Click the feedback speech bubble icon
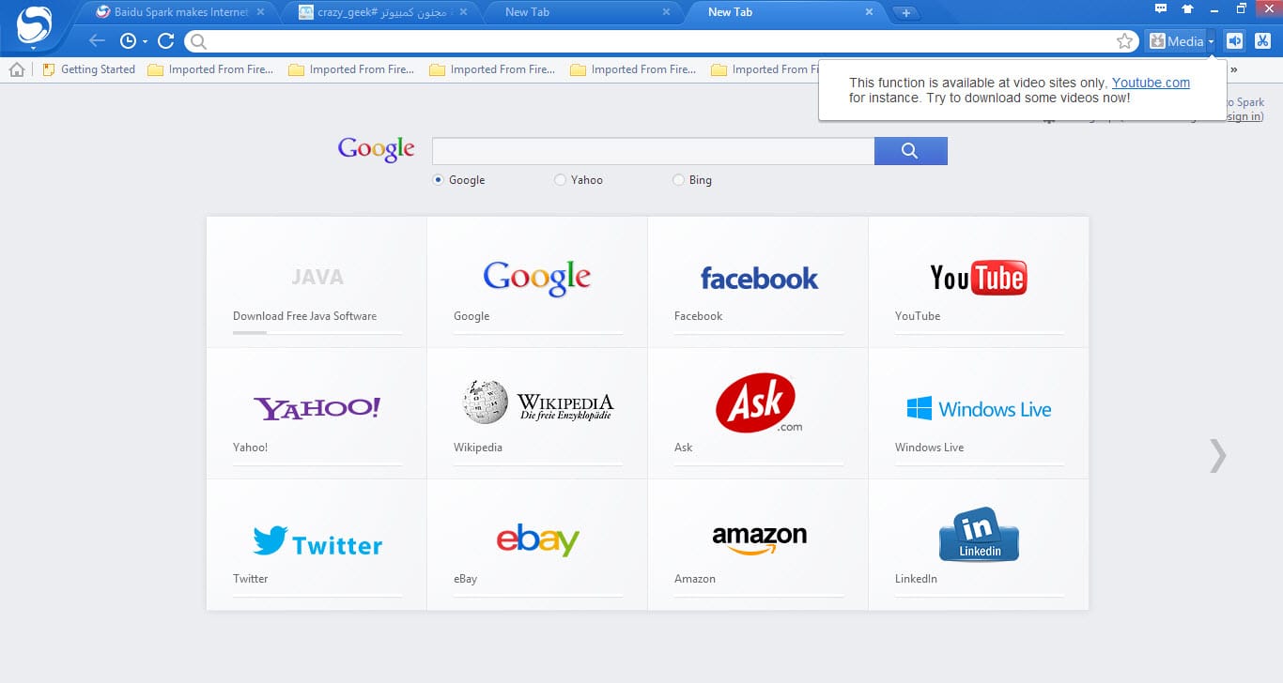1283x683 pixels. point(1161,9)
